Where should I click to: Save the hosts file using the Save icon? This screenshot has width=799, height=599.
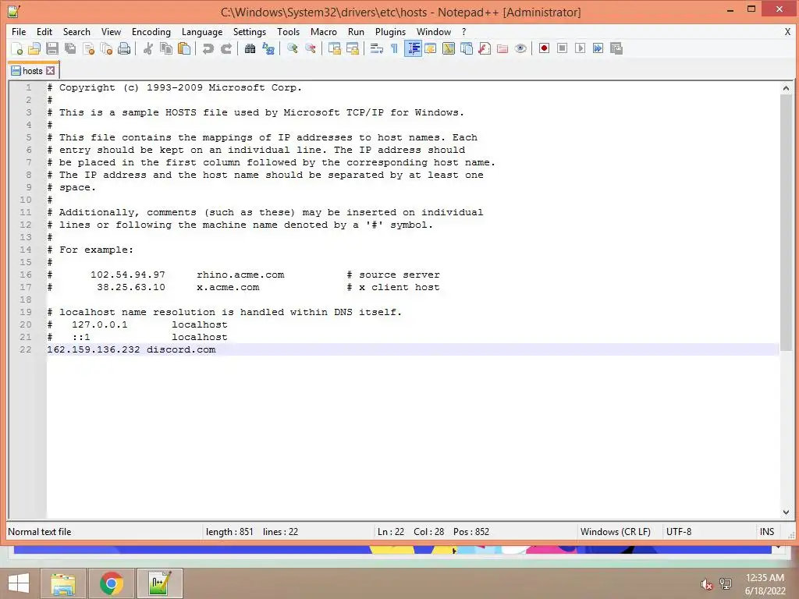[52, 48]
